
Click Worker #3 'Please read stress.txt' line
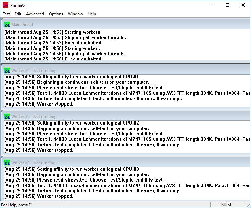(x=84, y=180)
